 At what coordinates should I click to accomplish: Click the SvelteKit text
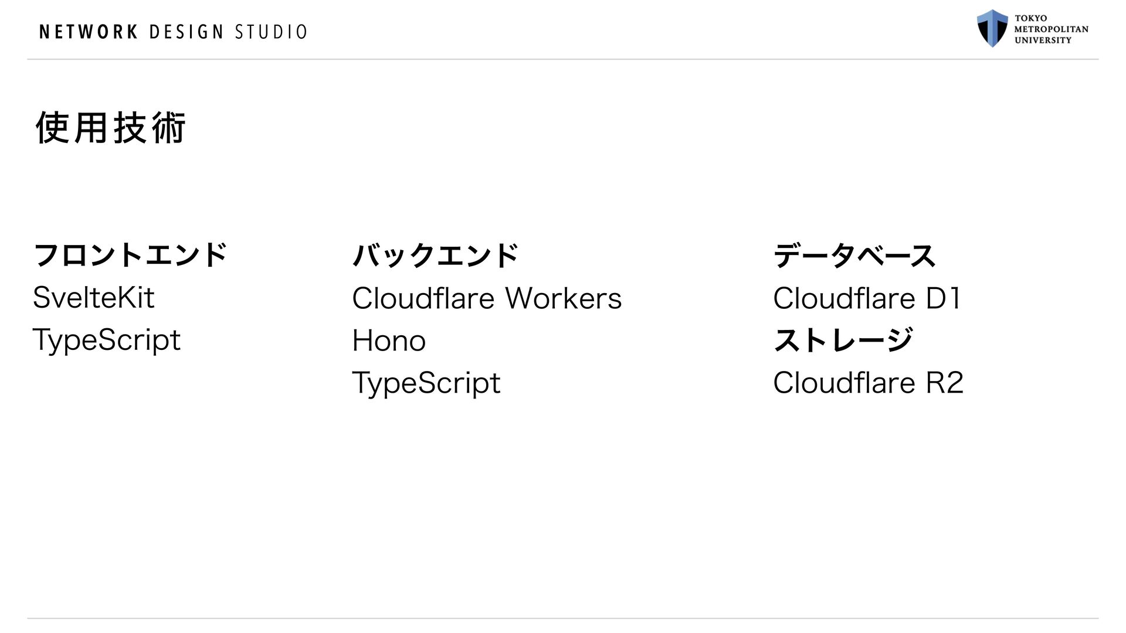(94, 297)
